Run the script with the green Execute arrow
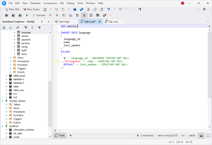Viewport: 212px width, 145px height. pyautogui.click(x=27, y=15)
